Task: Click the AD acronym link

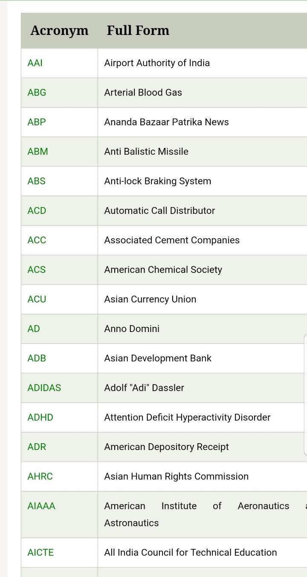Action: (34, 329)
